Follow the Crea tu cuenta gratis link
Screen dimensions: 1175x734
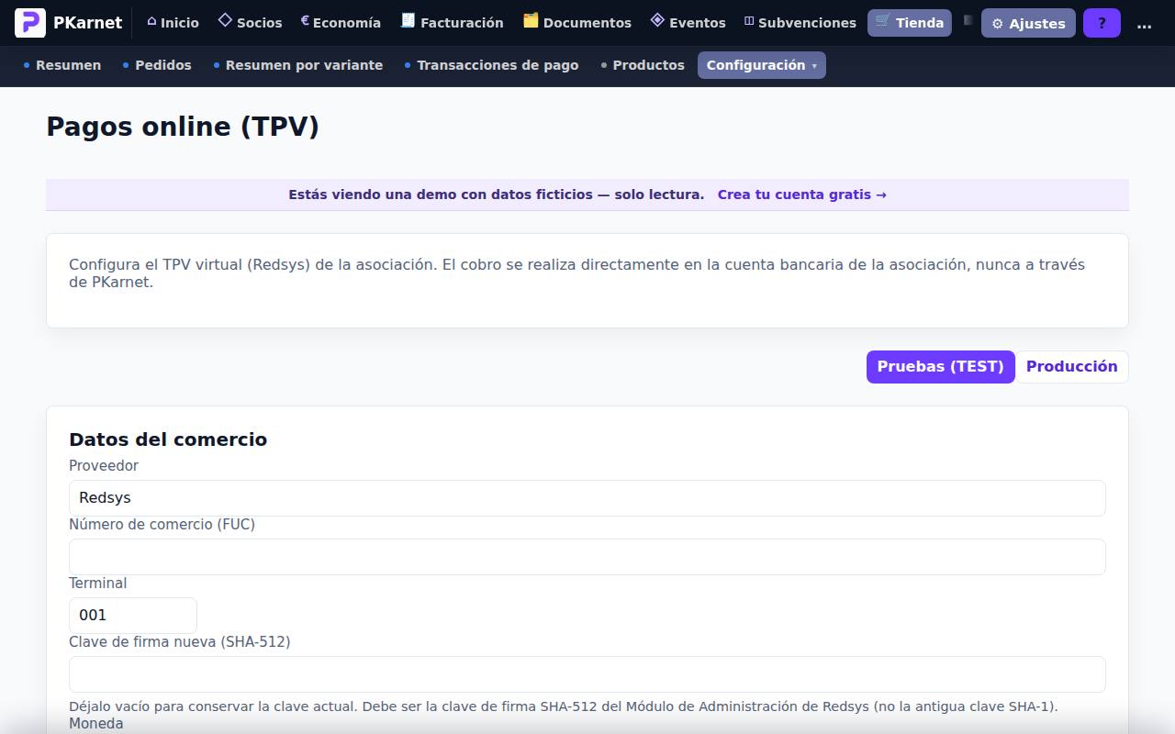pyautogui.click(x=802, y=195)
